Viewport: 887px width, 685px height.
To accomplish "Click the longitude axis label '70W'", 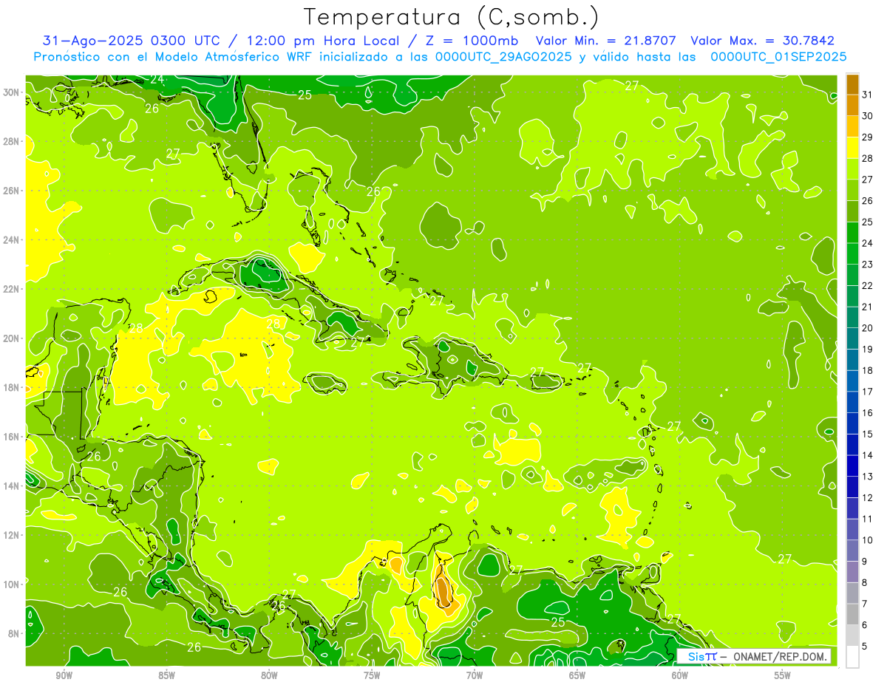I will pos(475,675).
